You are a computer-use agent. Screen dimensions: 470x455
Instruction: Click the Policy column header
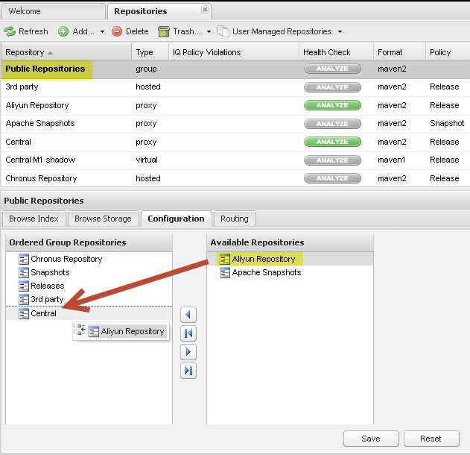pos(448,52)
